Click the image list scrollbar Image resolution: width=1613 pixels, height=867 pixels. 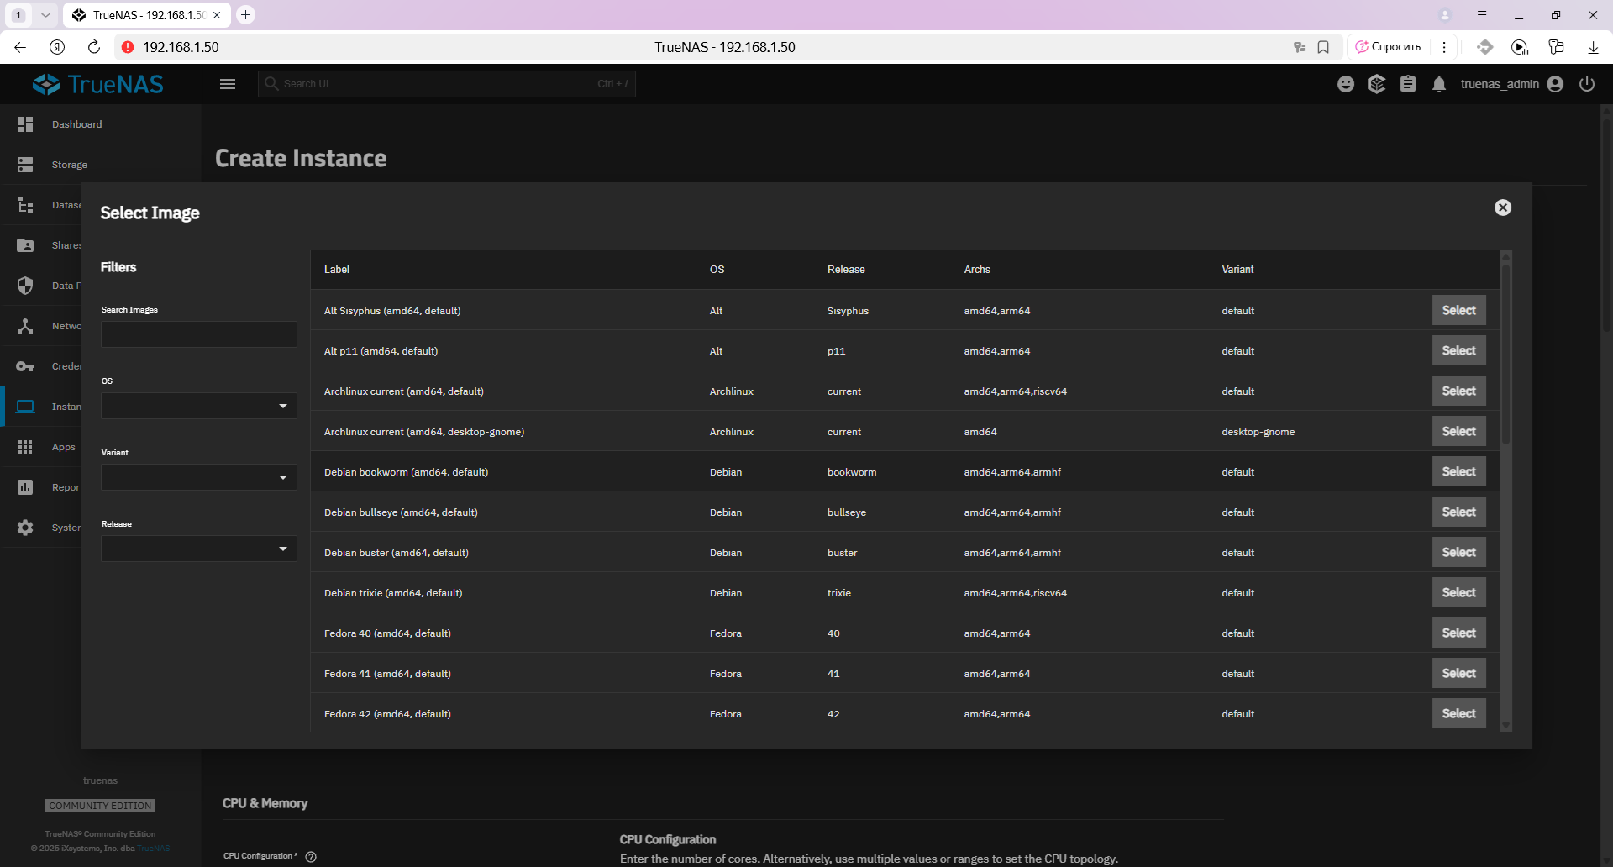pyautogui.click(x=1506, y=353)
